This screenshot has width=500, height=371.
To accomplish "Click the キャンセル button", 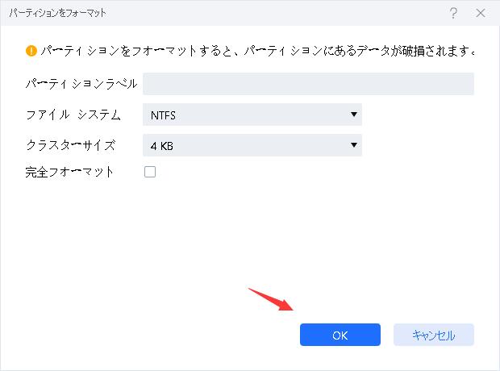I will 434,335.
